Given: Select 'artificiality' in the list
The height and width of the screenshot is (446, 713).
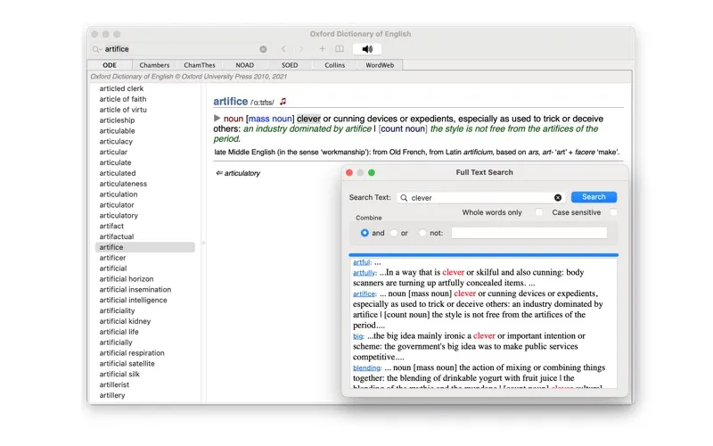Looking at the screenshot, I should pyautogui.click(x=117, y=310).
